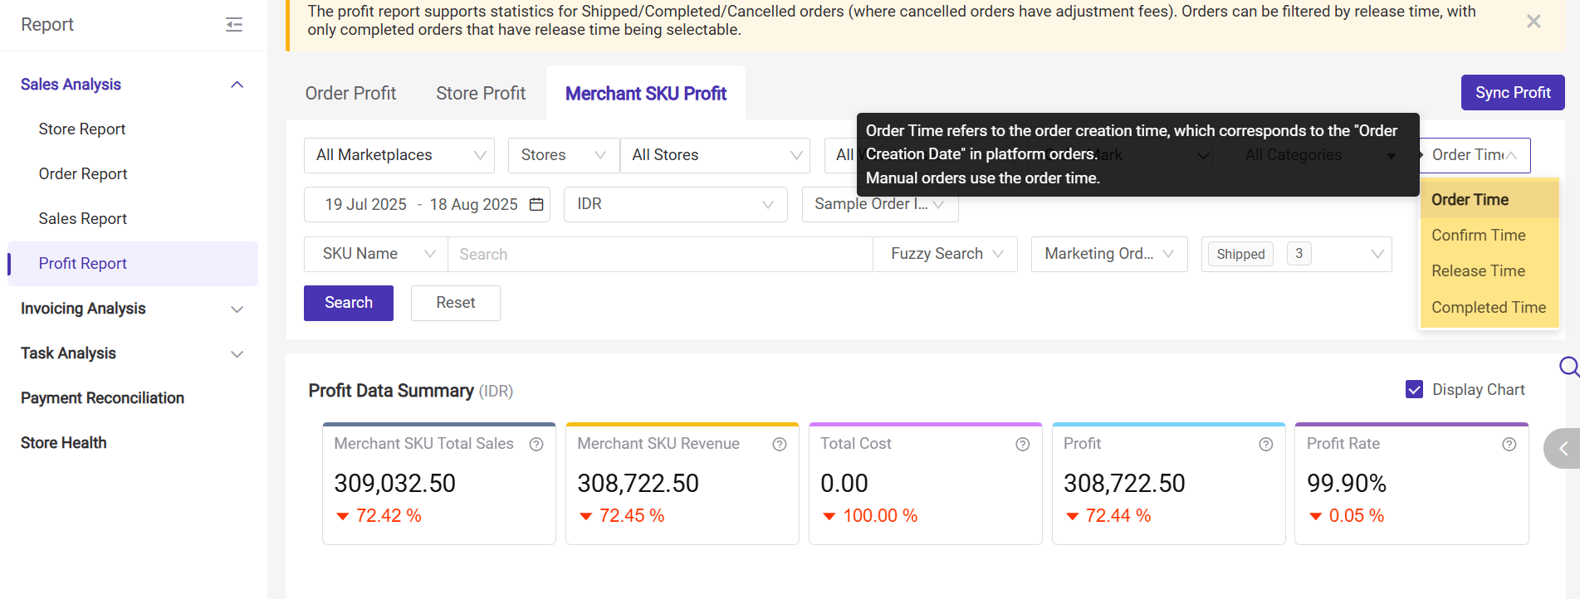The width and height of the screenshot is (1580, 599).
Task: Open the date range calendar icon
Action: [536, 204]
